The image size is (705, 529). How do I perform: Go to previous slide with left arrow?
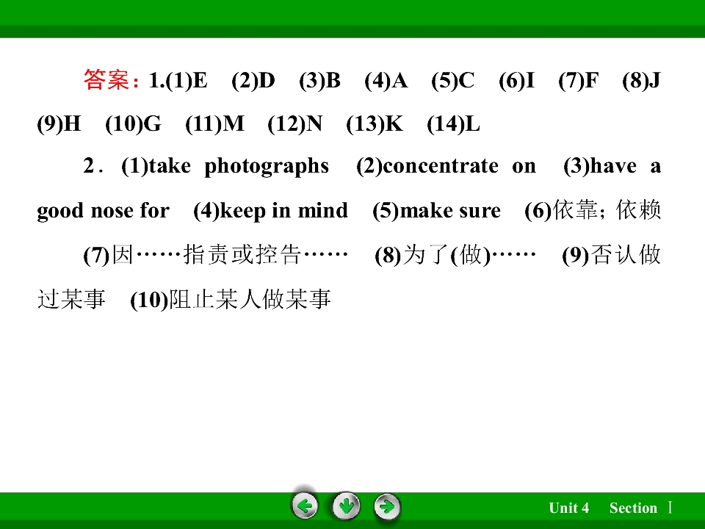(x=305, y=506)
